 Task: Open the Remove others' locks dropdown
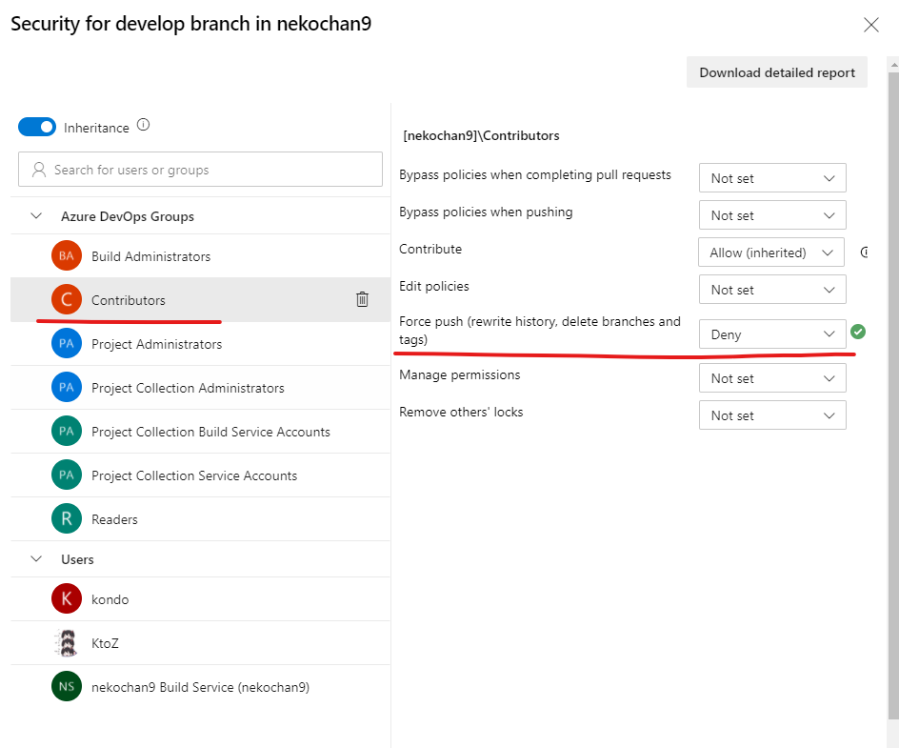tap(772, 415)
